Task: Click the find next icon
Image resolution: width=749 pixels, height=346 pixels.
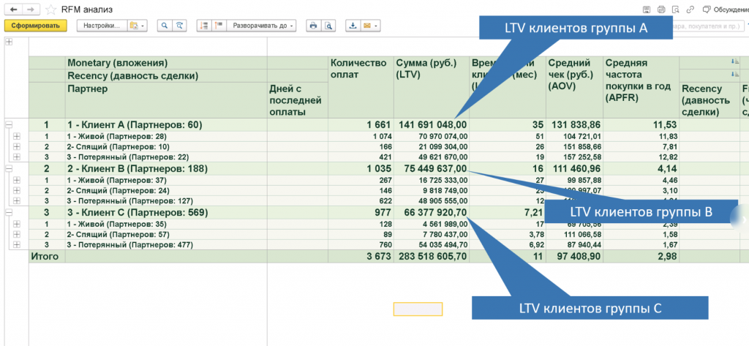Action: click(x=179, y=26)
